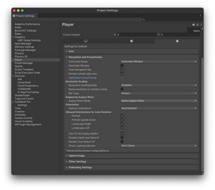Expand the Splash Image section
The width and height of the screenshot is (215, 190).
131,156
